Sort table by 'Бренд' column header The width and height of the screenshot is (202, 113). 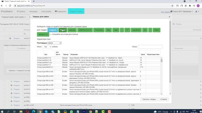coord(66,54)
